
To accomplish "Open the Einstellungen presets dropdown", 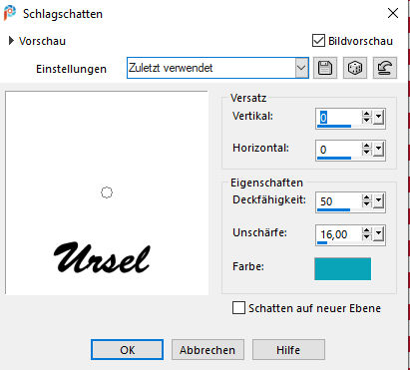I will 301,68.
